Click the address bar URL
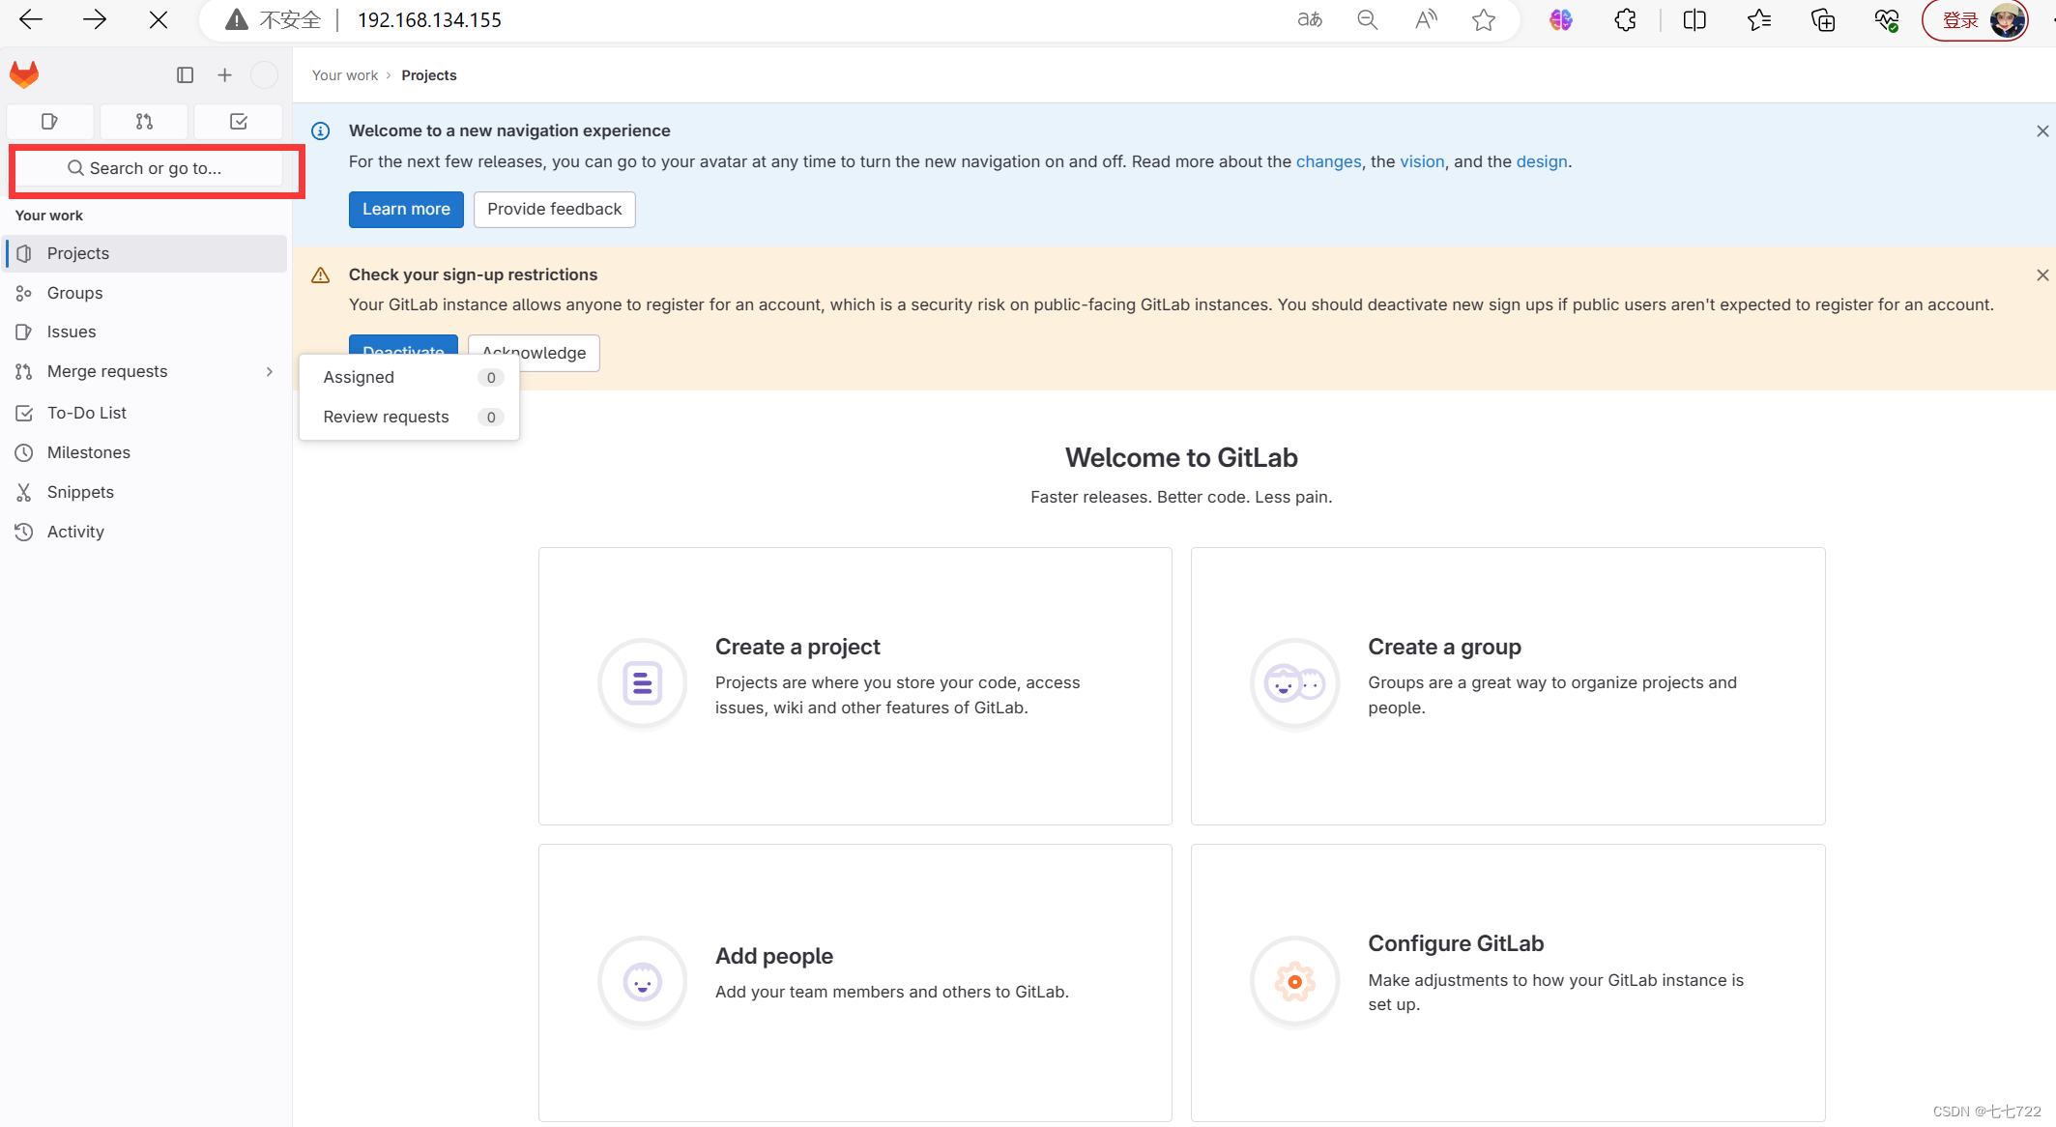 429,20
